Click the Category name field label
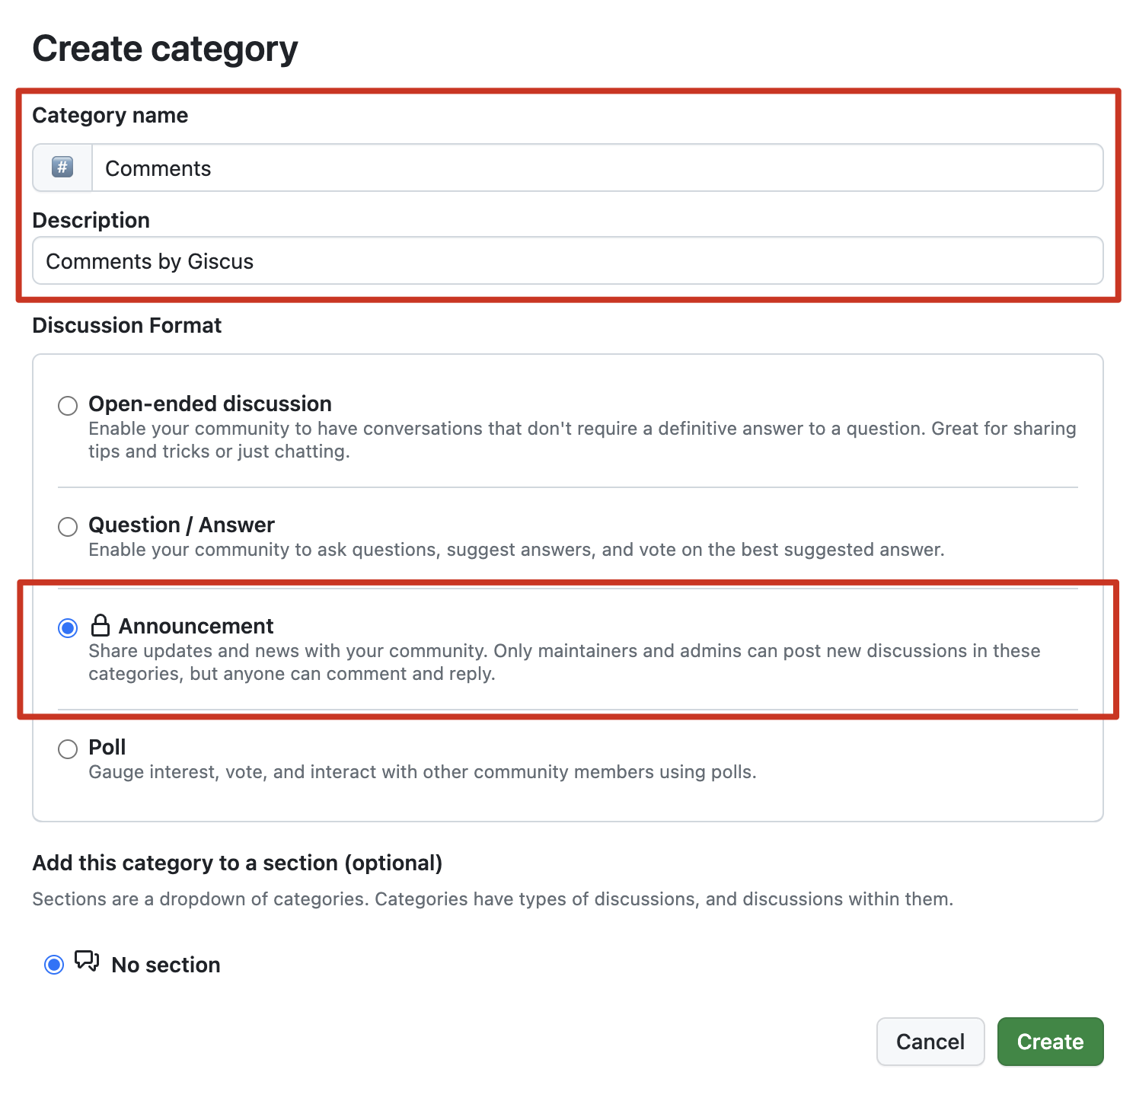Image resolution: width=1136 pixels, height=1101 pixels. [110, 115]
